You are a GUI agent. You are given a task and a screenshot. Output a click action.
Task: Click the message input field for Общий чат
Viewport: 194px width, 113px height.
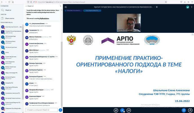click(41, 110)
